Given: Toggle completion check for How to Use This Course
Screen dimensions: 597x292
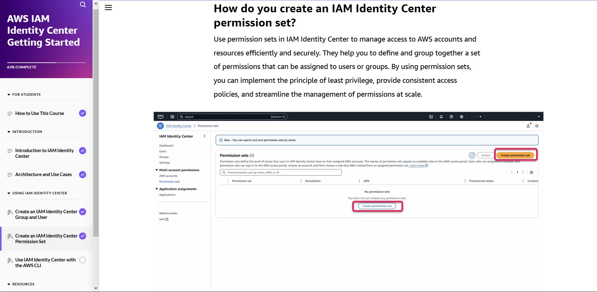Looking at the screenshot, I should (82, 113).
